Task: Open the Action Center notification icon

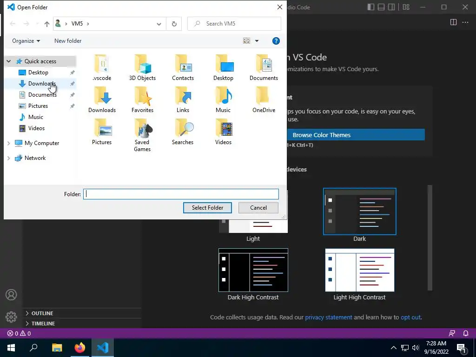Action: tap(461, 348)
